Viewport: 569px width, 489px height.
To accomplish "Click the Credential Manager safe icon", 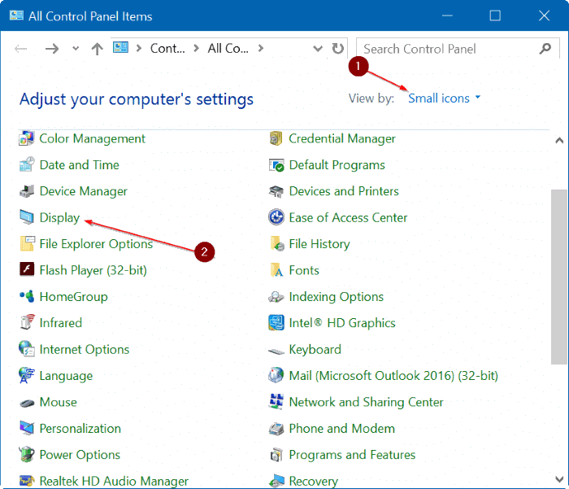I will (x=276, y=138).
